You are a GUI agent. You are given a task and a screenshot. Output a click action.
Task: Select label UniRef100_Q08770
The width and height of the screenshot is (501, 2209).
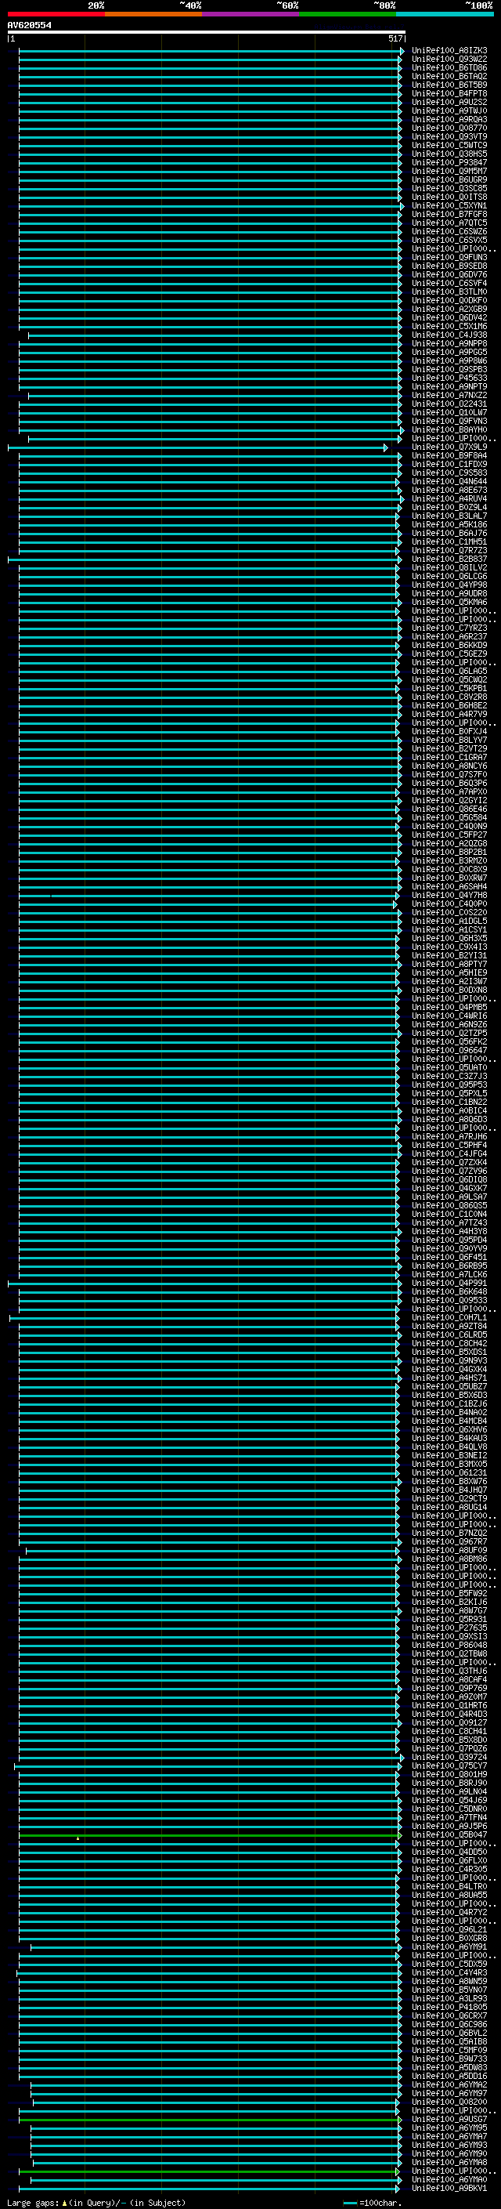[x=449, y=128]
